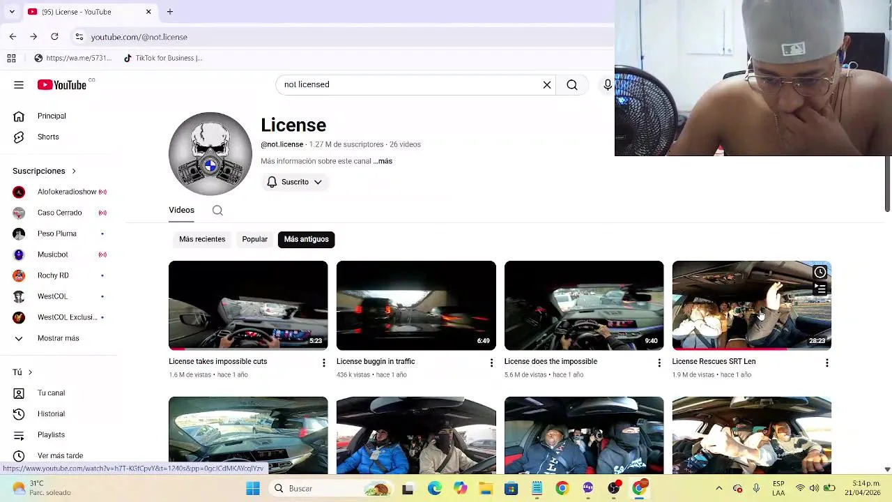Open browser apps grid in bookmarks bar
The image size is (892, 502).
(x=11, y=58)
